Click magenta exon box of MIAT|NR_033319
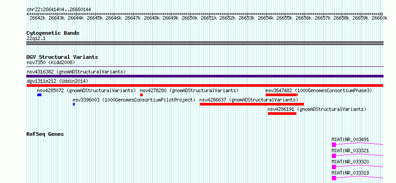 coord(334,178)
